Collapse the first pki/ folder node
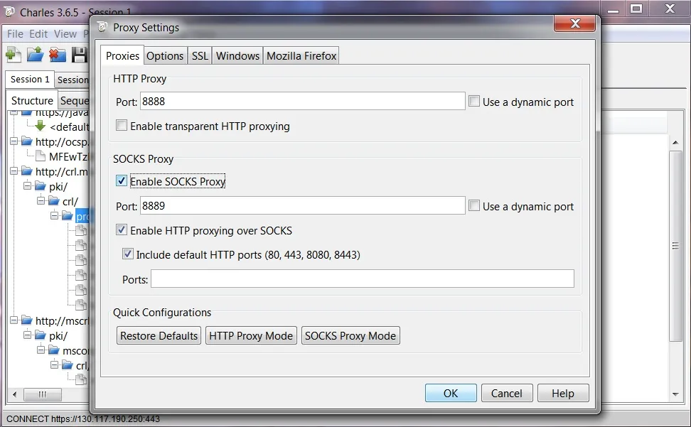This screenshot has width=691, height=427. click(28, 186)
